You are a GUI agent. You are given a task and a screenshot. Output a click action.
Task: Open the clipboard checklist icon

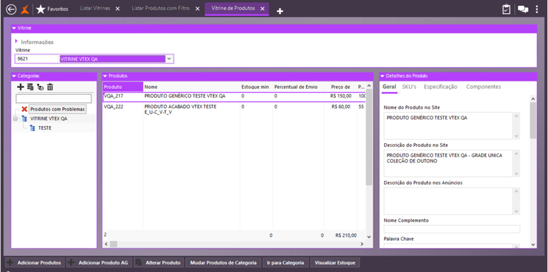506,9
